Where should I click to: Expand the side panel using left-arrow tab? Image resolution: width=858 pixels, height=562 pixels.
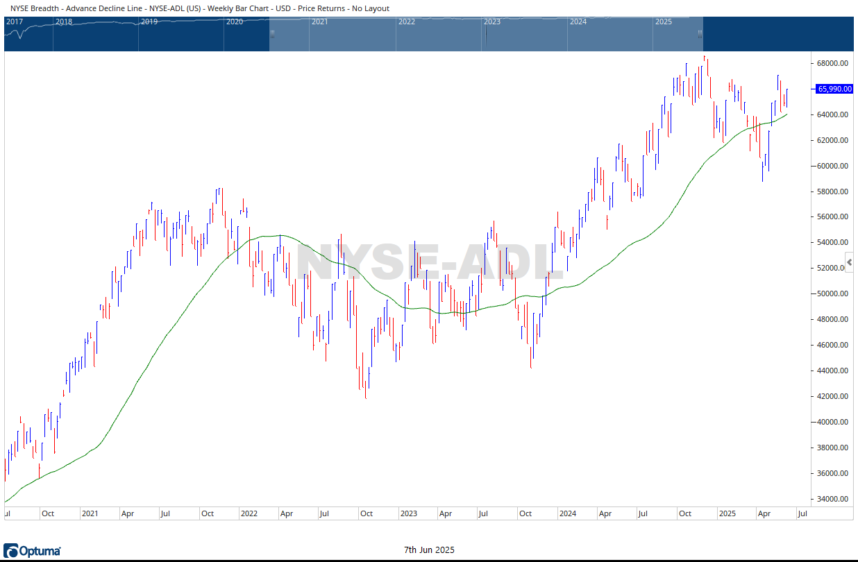[850, 262]
